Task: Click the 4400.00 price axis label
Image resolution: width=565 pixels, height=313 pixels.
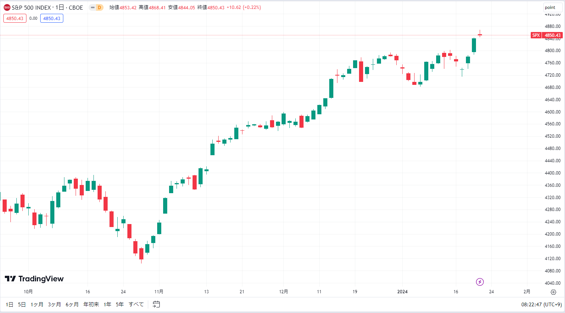Action: pos(552,173)
